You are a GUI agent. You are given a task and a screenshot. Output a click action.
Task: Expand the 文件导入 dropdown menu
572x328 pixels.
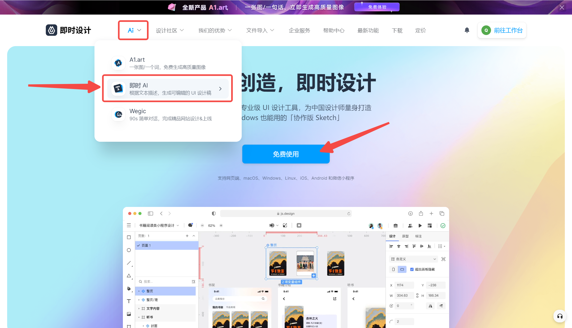pos(260,30)
